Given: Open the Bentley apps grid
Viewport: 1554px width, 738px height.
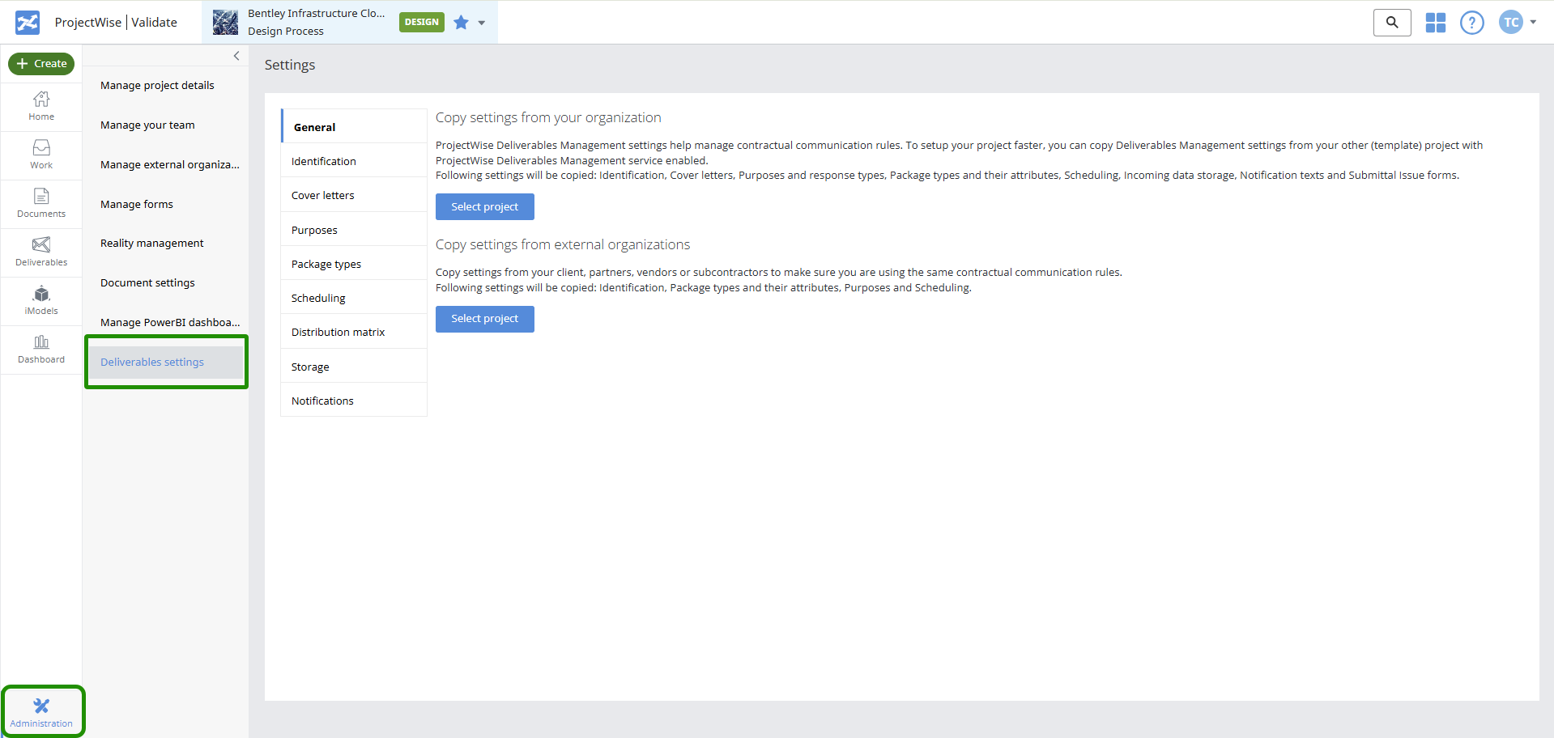Looking at the screenshot, I should point(1434,22).
